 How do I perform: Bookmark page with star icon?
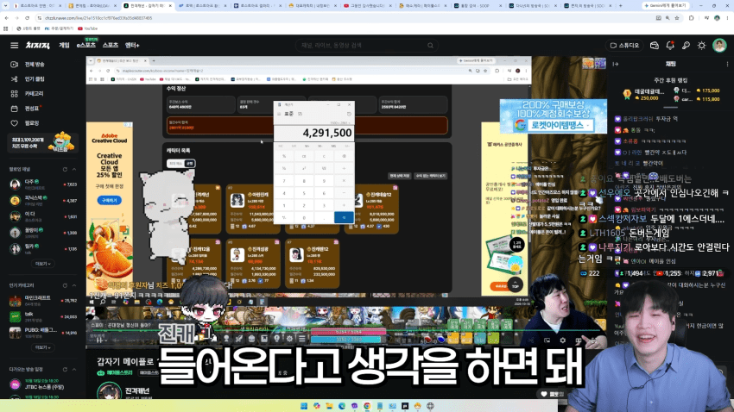tap(677, 18)
